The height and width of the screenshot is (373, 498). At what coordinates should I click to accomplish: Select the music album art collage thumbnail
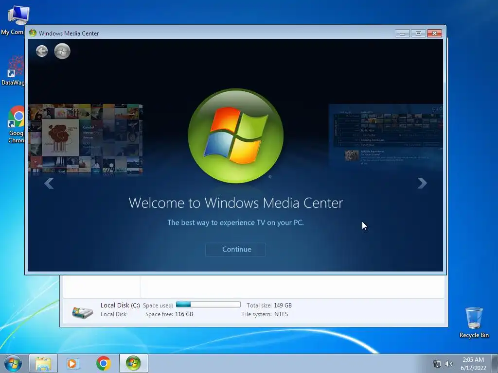(x=86, y=139)
